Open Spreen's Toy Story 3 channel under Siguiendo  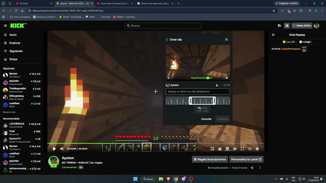pos(21,75)
